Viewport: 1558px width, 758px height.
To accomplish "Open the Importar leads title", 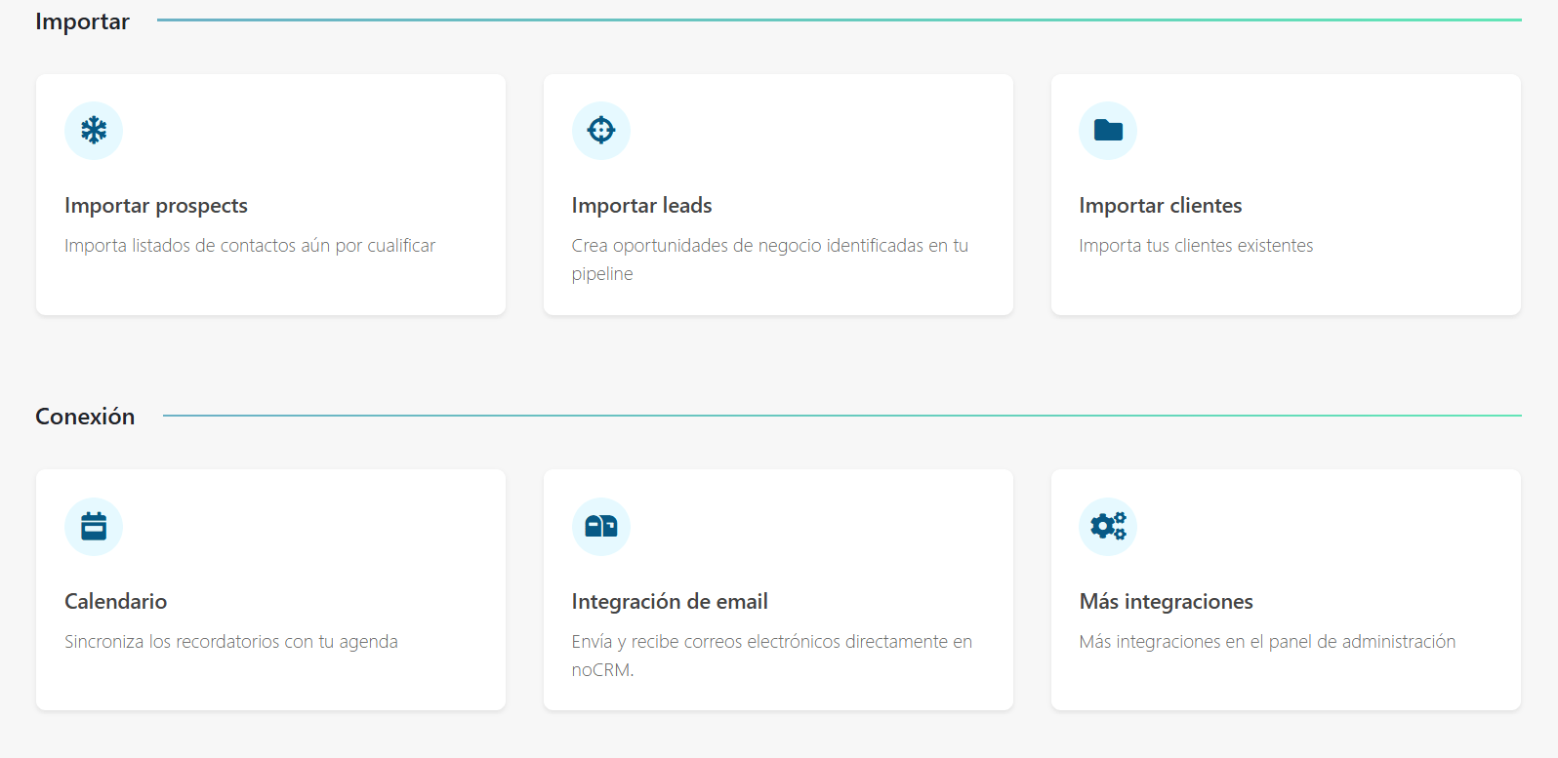I will [x=642, y=206].
